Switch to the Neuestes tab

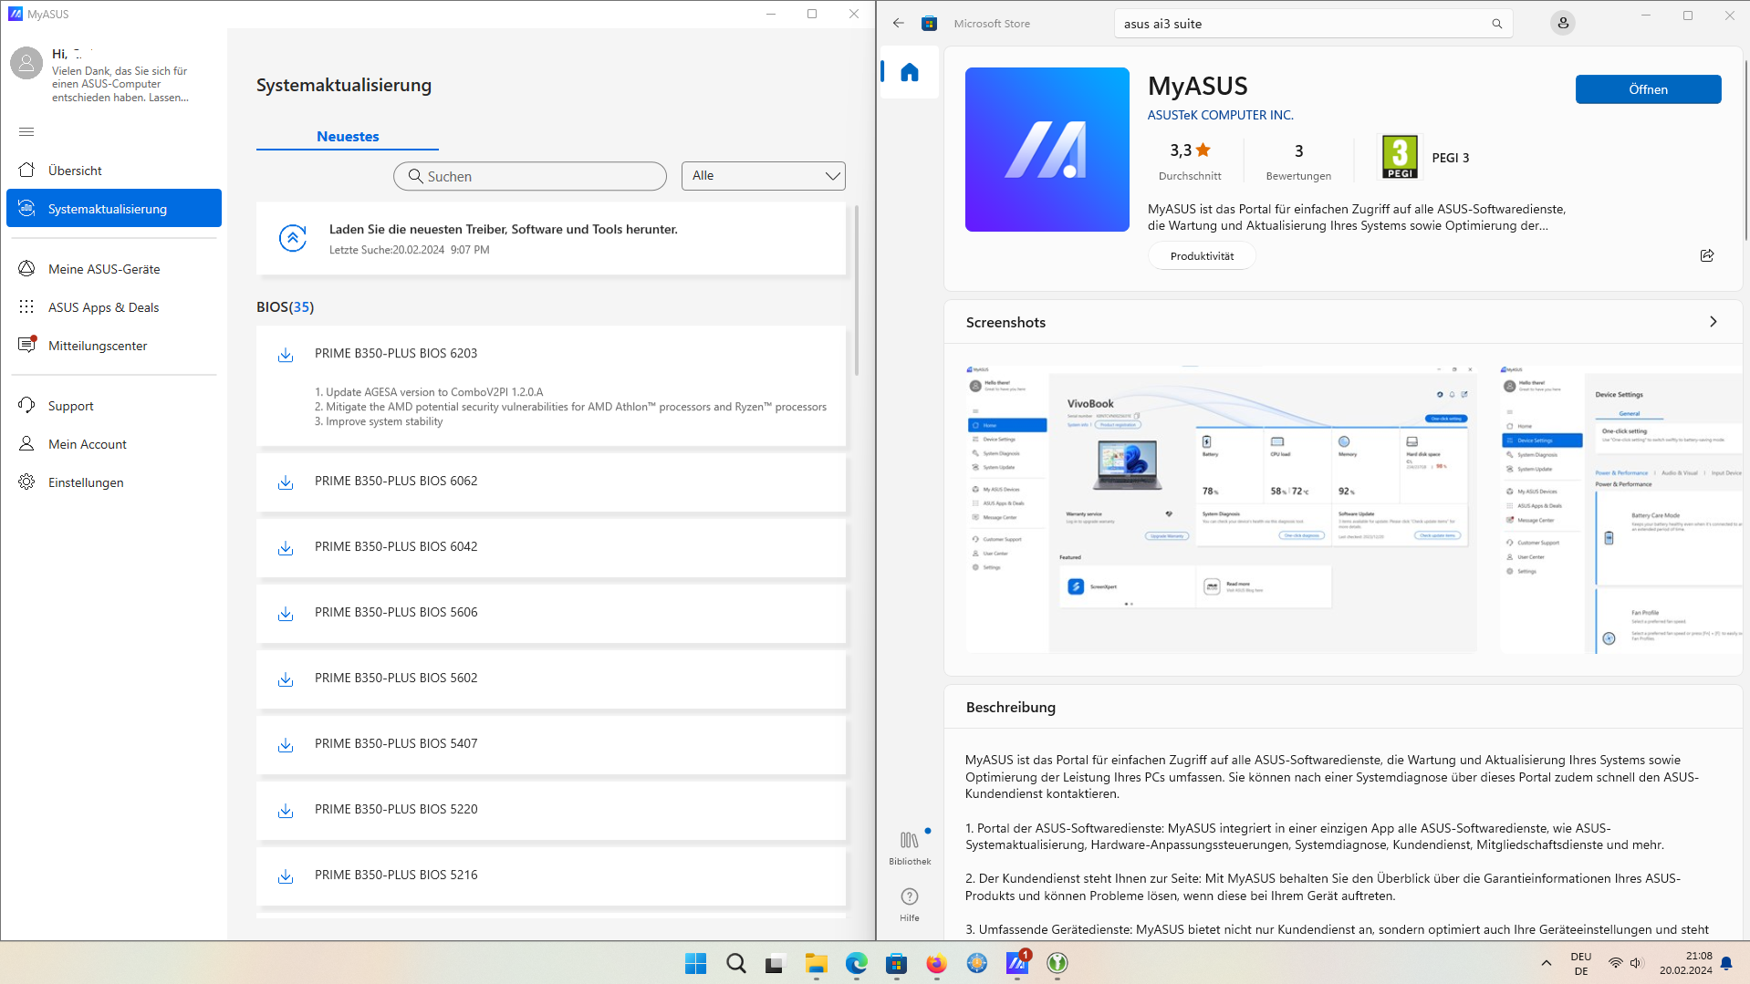coord(348,137)
